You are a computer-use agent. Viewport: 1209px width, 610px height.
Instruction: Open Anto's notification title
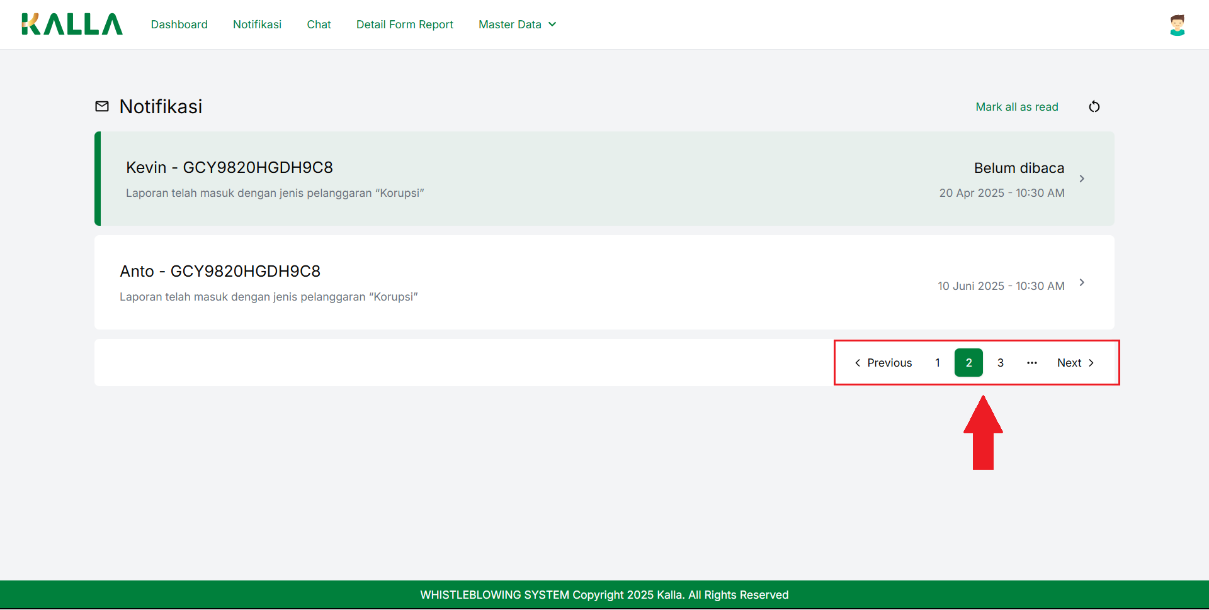pos(220,271)
